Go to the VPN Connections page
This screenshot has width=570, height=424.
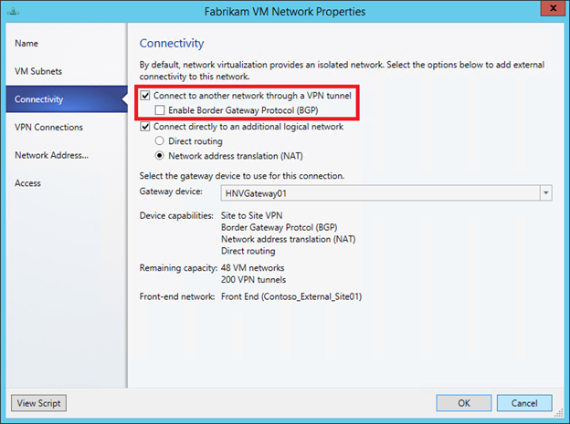[48, 128]
